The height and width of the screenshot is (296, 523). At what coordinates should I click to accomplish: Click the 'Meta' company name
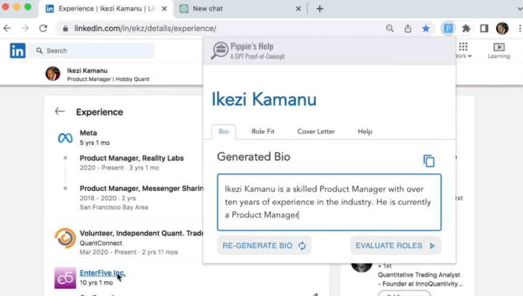88,133
